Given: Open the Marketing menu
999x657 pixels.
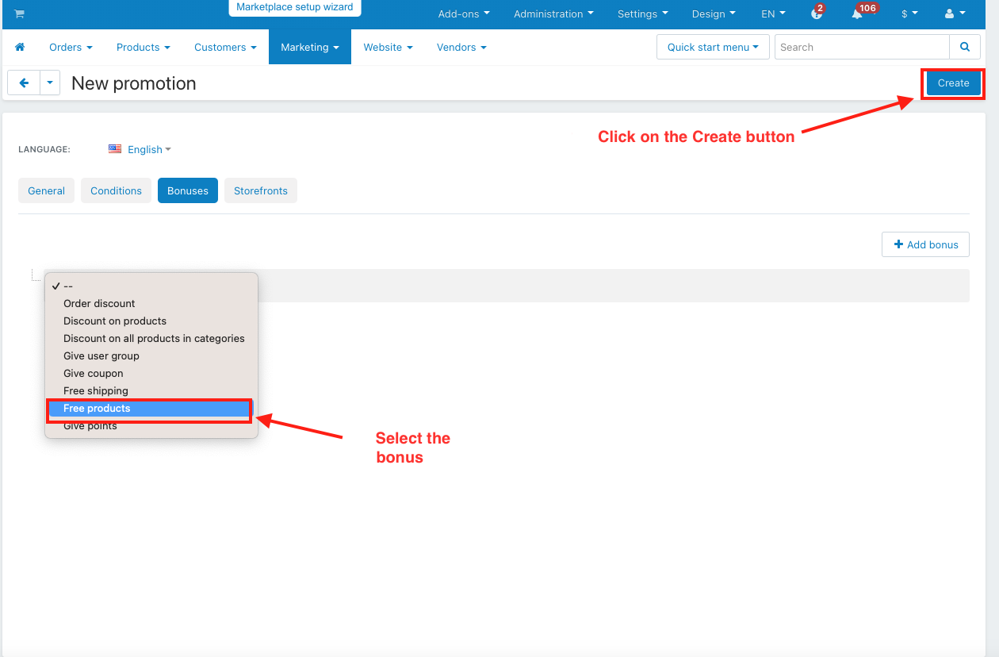Looking at the screenshot, I should (310, 47).
